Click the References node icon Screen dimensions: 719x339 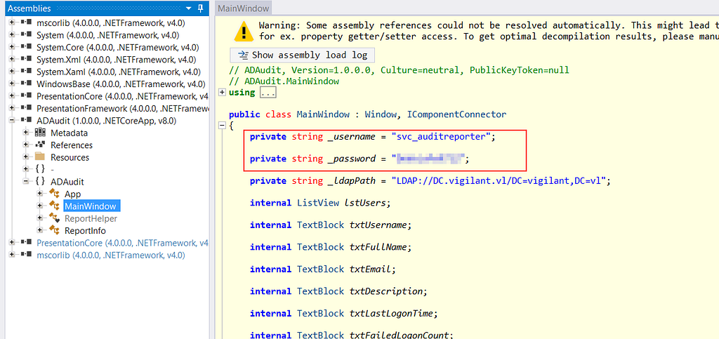click(40, 145)
